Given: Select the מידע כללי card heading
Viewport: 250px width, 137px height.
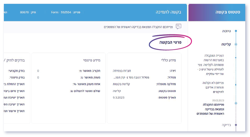Looking at the screenshot, I should coord(168,60).
